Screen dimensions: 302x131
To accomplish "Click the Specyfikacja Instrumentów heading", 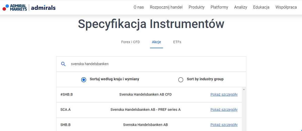I will coord(151,24).
